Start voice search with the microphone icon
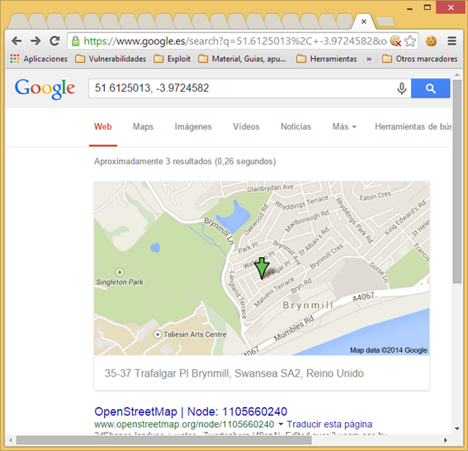Screen dimensions: 468x451 pyautogui.click(x=402, y=88)
